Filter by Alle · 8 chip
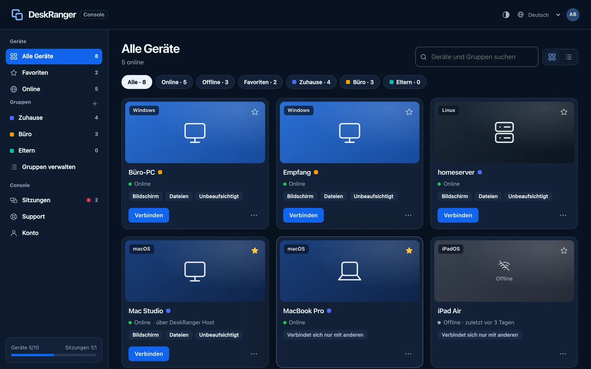This screenshot has height=369, width=591. (x=137, y=82)
